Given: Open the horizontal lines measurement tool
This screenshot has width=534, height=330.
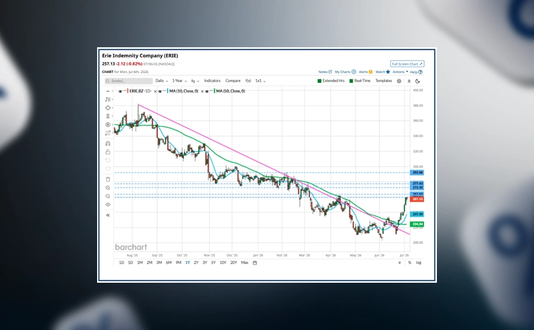Looking at the screenshot, I should click(107, 133).
